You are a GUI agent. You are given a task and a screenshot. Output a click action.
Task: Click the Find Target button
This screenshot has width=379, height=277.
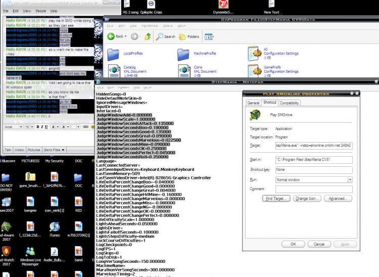click(x=276, y=199)
